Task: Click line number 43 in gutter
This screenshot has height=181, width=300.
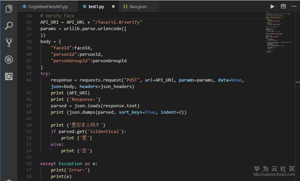Action: [29, 74]
